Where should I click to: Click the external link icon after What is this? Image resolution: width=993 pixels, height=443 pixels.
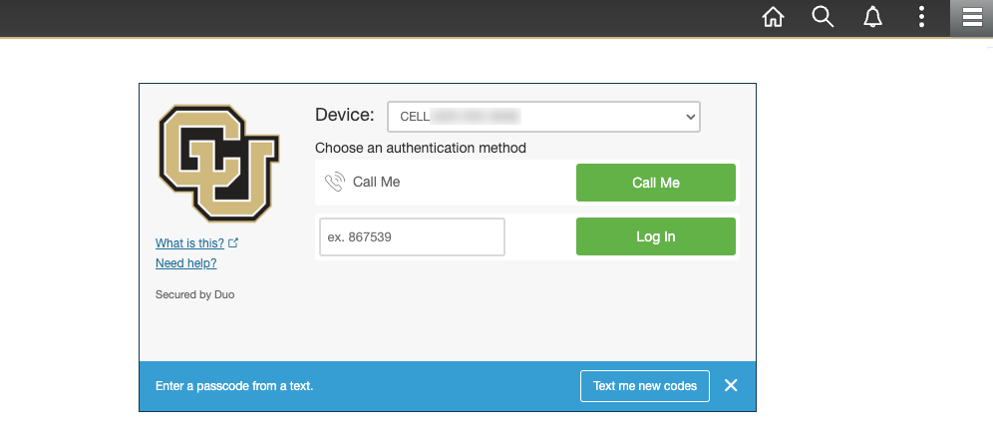click(233, 242)
